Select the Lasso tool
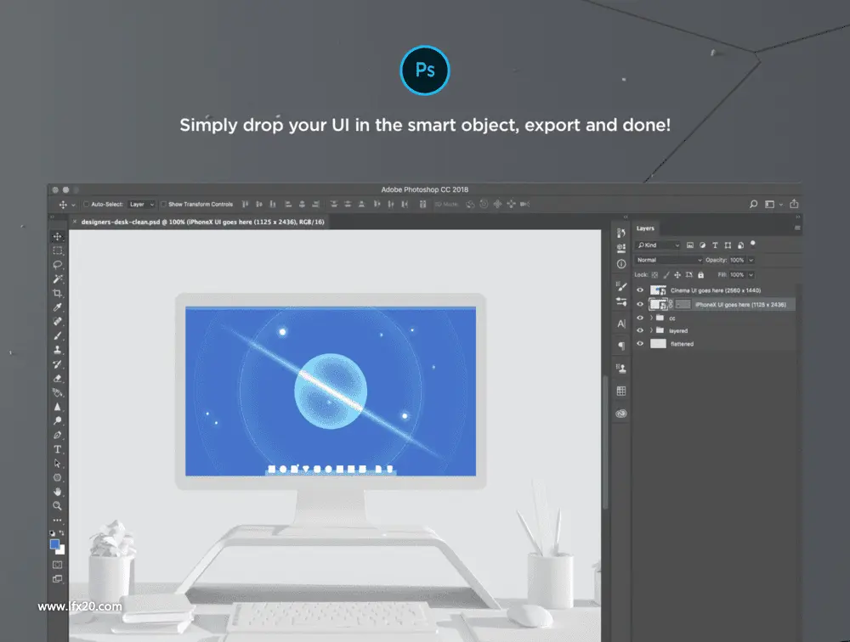The width and height of the screenshot is (850, 642). coord(57,265)
